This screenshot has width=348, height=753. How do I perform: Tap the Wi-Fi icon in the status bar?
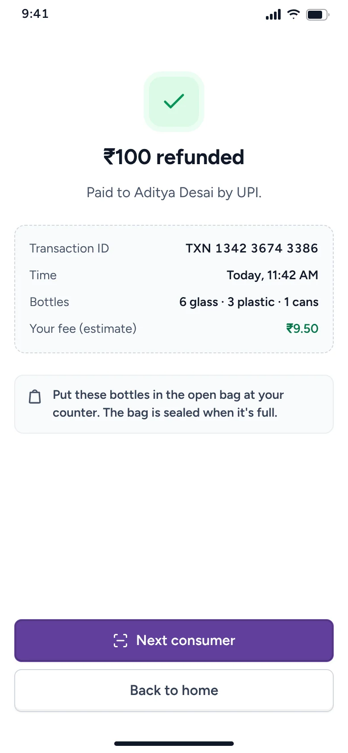point(293,14)
